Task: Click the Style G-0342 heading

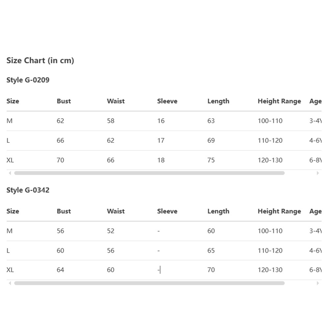Action: (28, 190)
